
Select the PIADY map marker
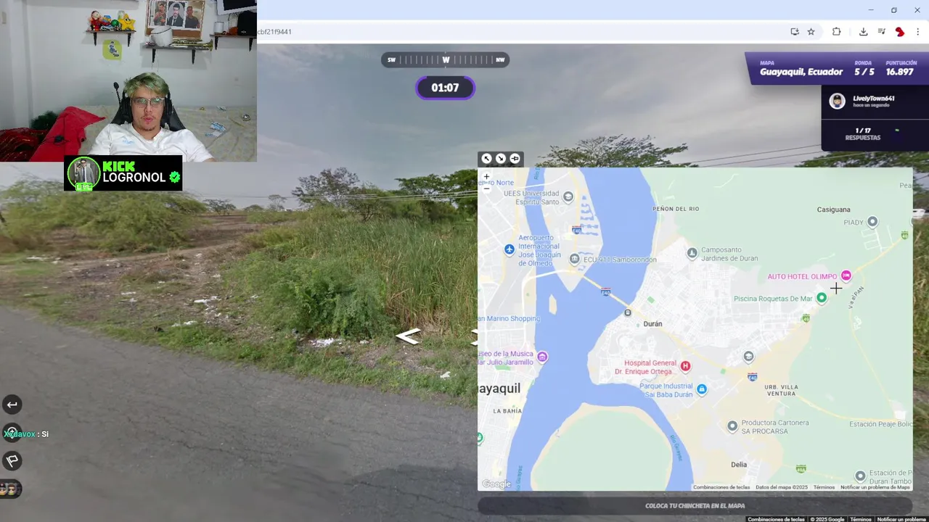[x=872, y=221]
